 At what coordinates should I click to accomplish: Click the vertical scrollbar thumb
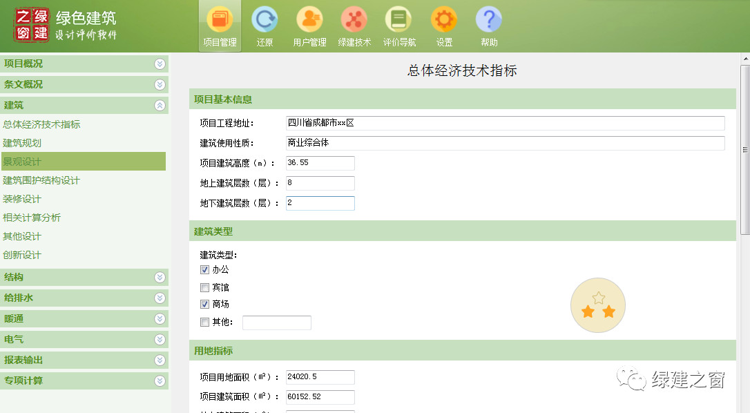(x=744, y=149)
